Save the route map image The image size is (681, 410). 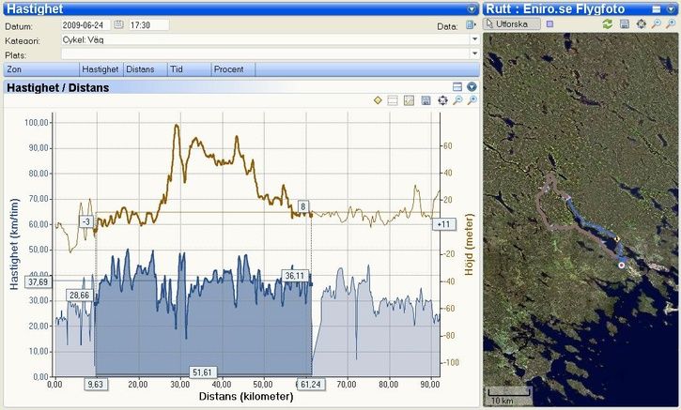point(624,23)
